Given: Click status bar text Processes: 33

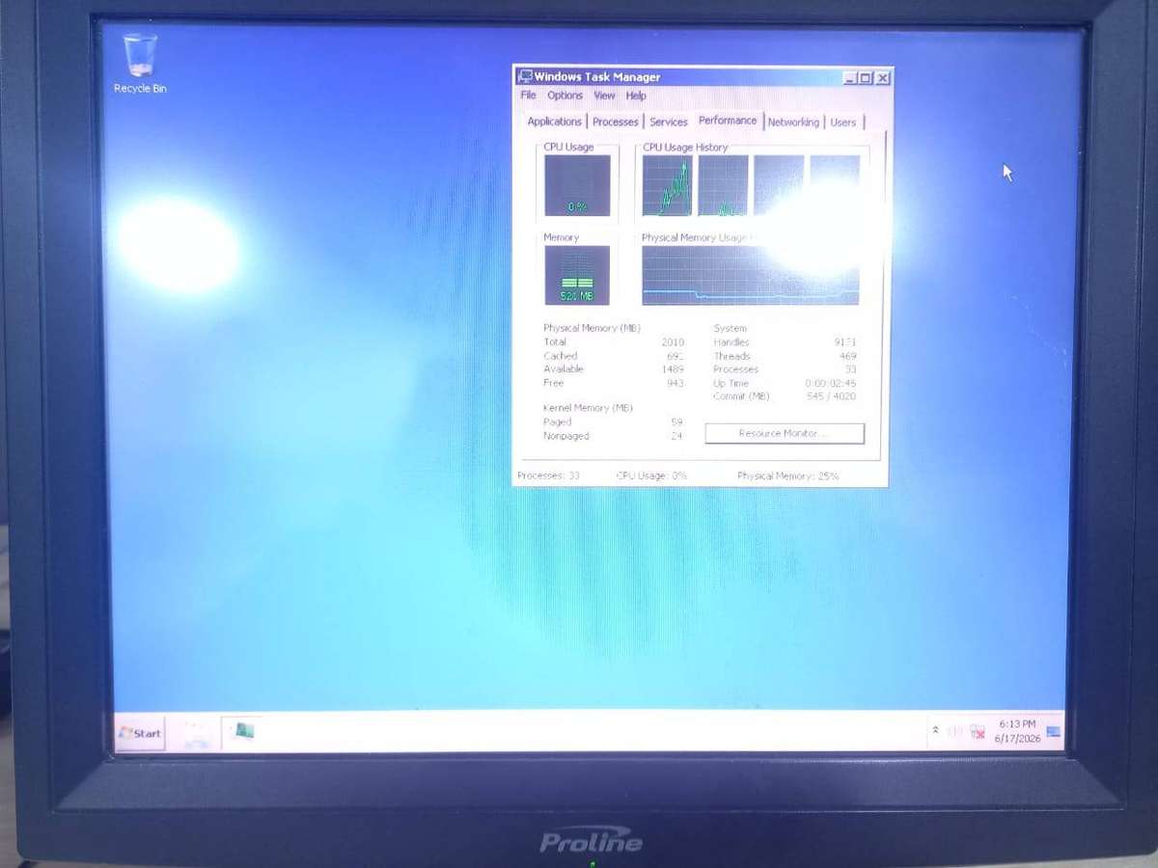Looking at the screenshot, I should (548, 475).
